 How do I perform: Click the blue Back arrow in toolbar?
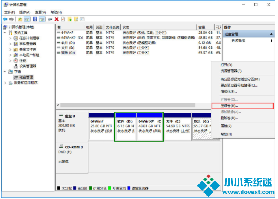pos(5,19)
